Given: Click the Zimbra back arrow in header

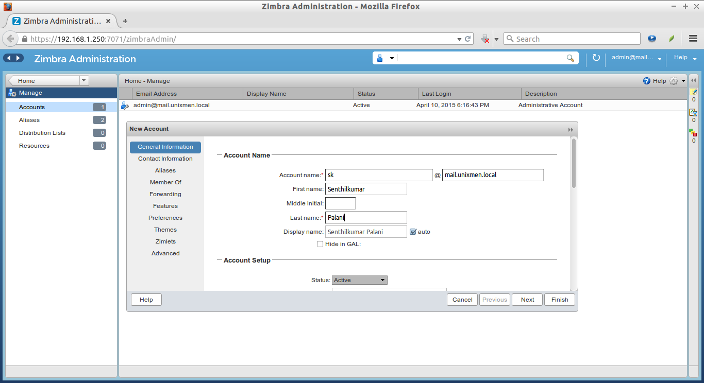Looking at the screenshot, I should click(9, 58).
